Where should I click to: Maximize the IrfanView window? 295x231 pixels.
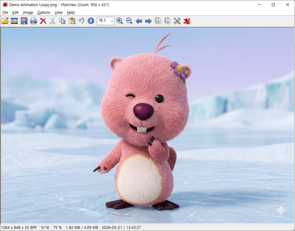(x=273, y=5)
